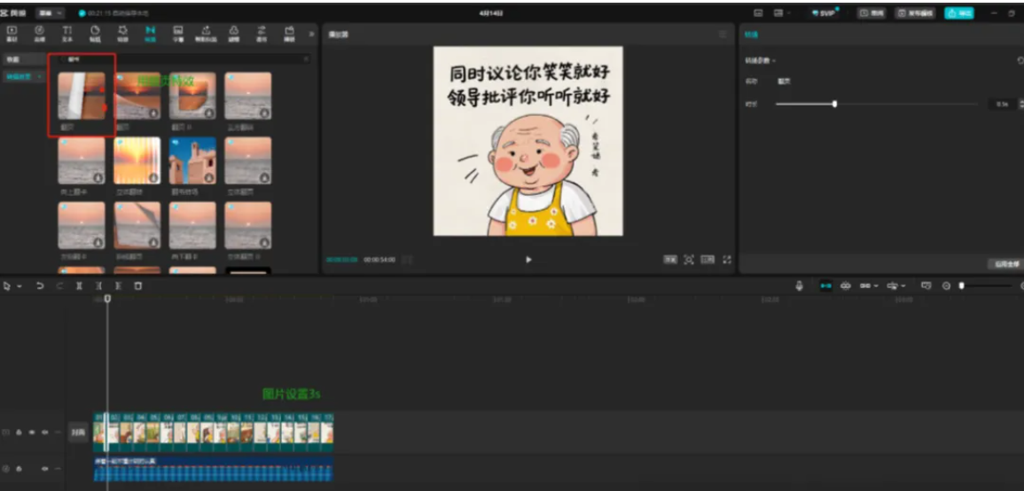Viewport: 1024px width, 491px height.
Task: Click the Export (导出) button
Action: 958,13
